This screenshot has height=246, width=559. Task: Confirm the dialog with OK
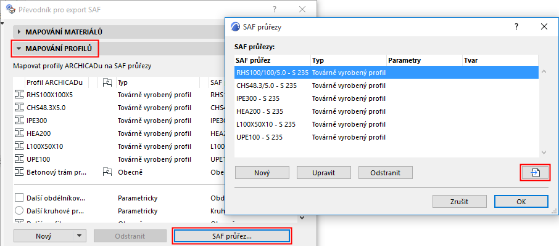tap(521, 201)
